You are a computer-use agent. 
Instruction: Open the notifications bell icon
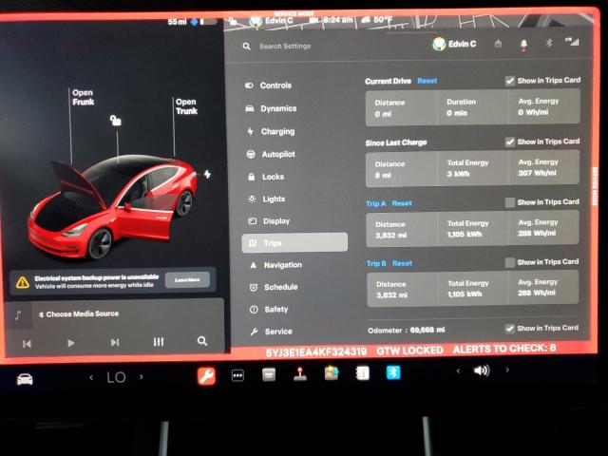523,45
